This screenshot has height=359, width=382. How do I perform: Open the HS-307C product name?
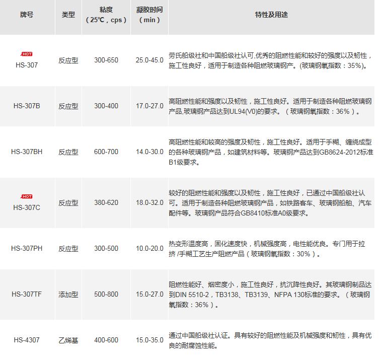point(27,207)
